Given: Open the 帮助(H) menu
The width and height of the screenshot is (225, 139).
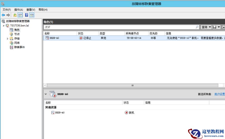Looking at the screenshot, I should (x=43, y=10).
